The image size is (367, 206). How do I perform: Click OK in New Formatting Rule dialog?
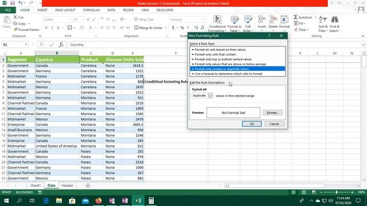(252, 124)
